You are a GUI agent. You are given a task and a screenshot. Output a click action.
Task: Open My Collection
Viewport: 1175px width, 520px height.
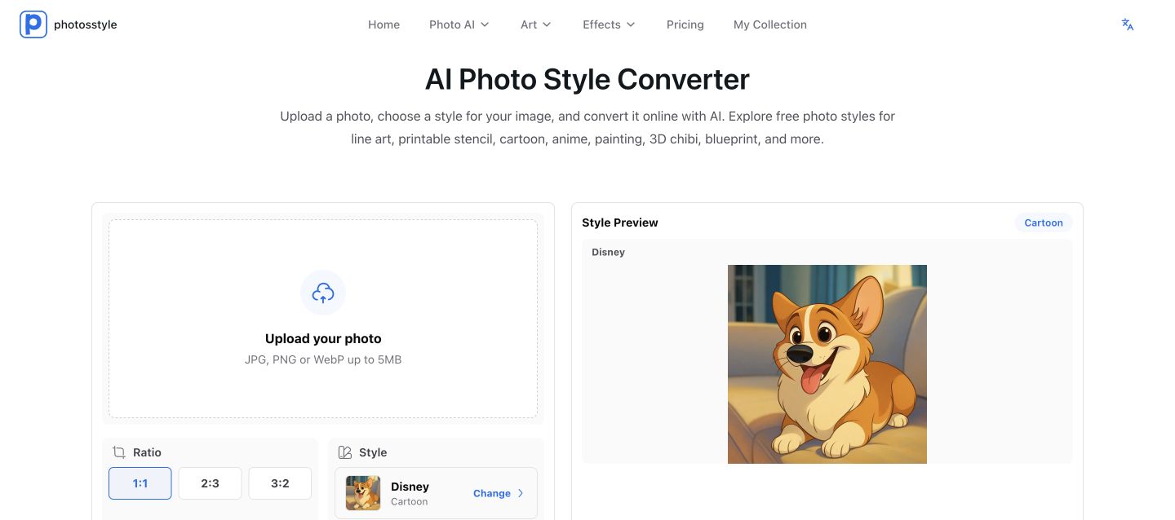[770, 24]
